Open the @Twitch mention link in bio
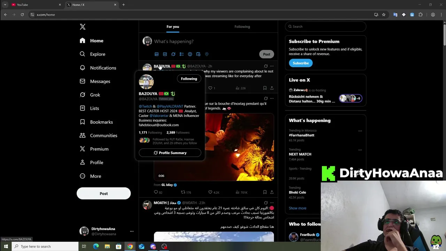The image size is (446, 251). point(145,106)
